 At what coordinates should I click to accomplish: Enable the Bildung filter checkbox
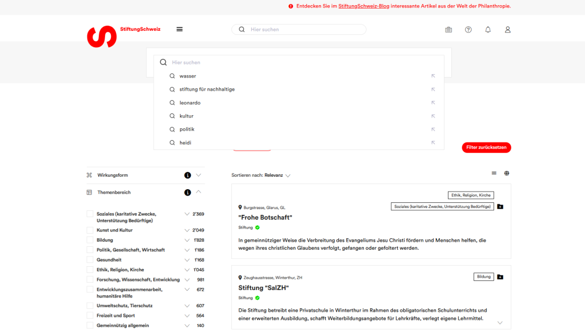90,240
